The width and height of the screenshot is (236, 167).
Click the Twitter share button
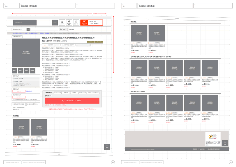tap(91, 42)
